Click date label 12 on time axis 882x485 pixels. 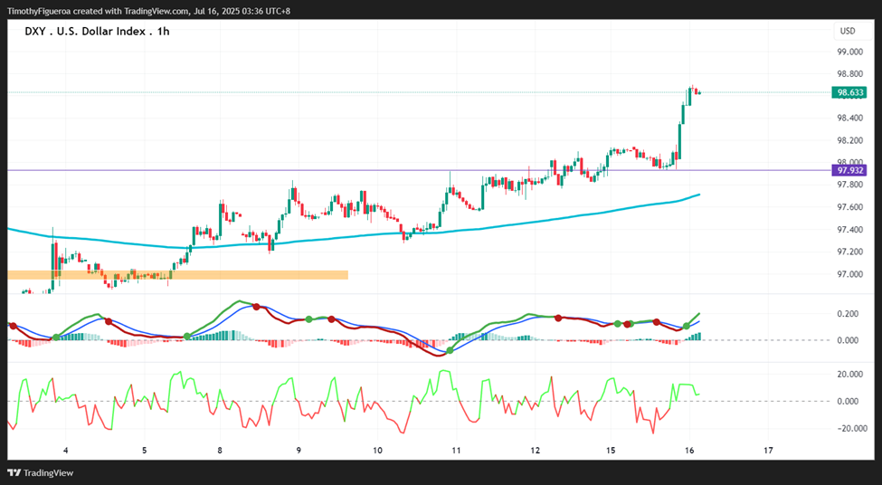point(535,451)
